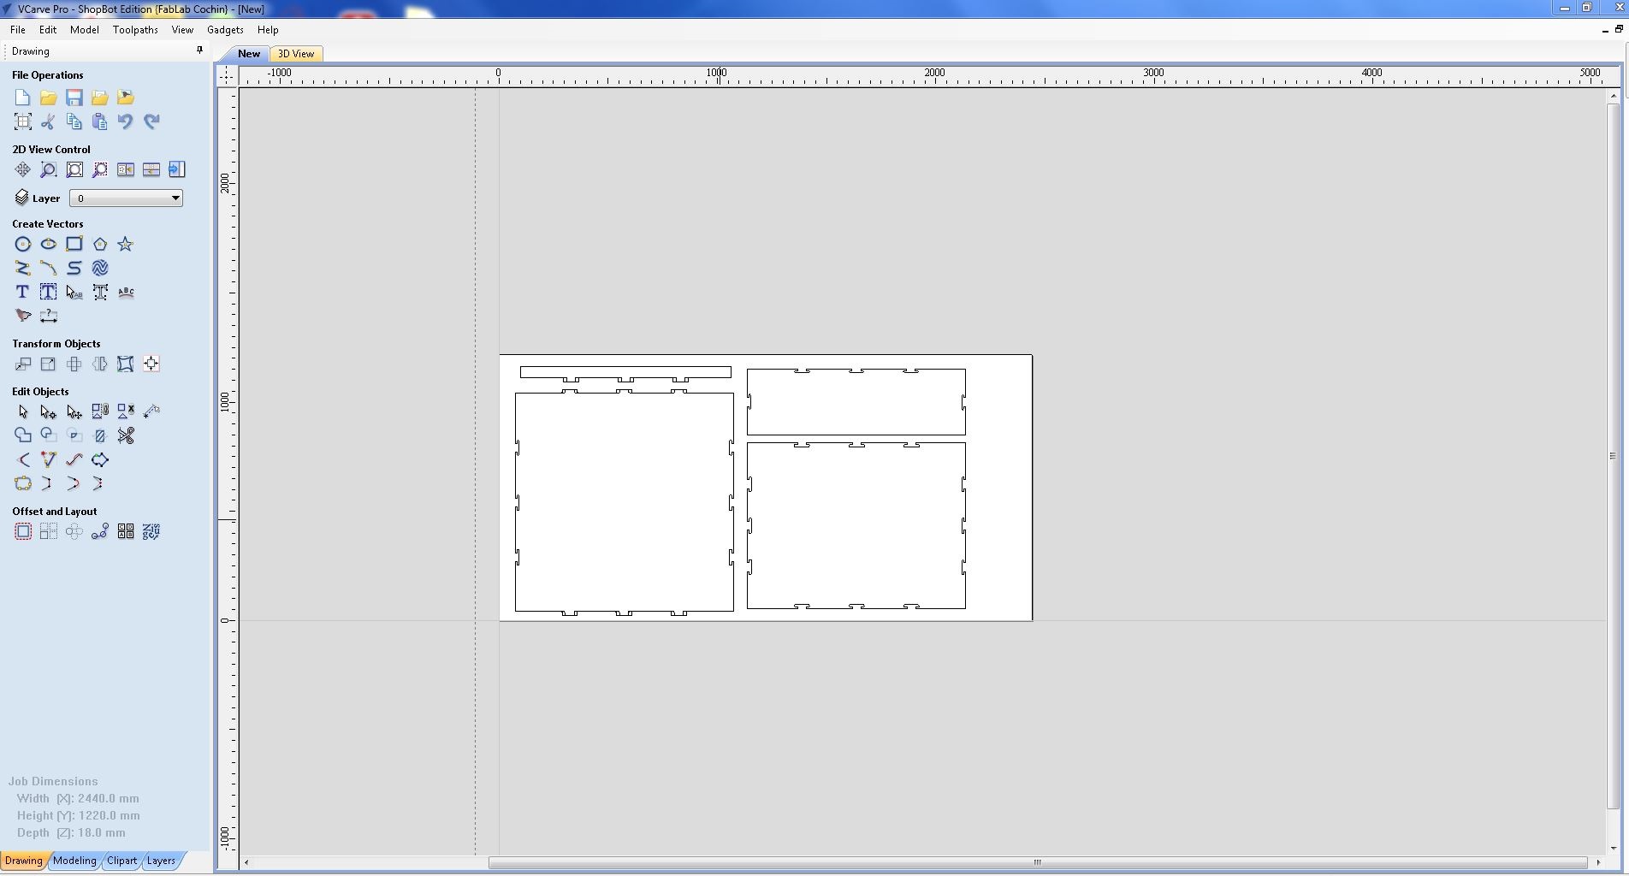Viewport: 1629px width, 876px height.
Task: Open the Edit menu
Action: (48, 30)
